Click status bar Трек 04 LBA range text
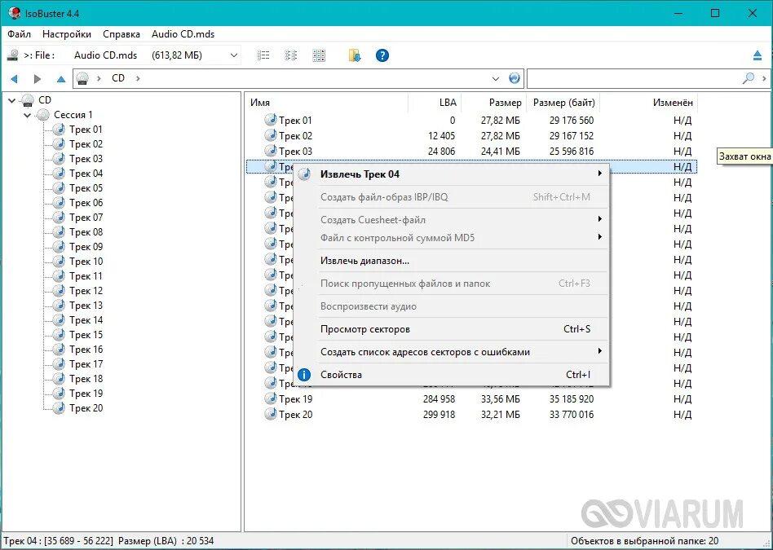773x550 pixels. point(60,541)
